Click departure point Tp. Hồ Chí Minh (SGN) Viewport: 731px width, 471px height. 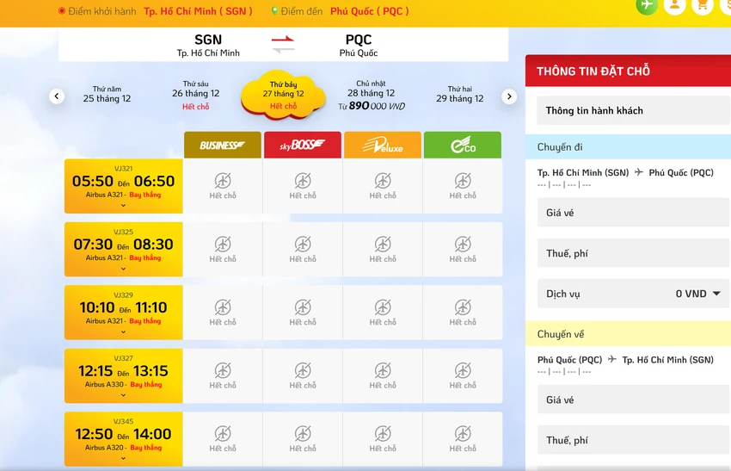[x=198, y=11]
